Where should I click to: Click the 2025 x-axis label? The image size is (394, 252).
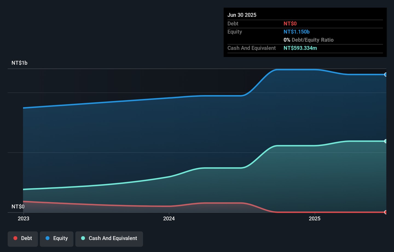pyautogui.click(x=315, y=219)
